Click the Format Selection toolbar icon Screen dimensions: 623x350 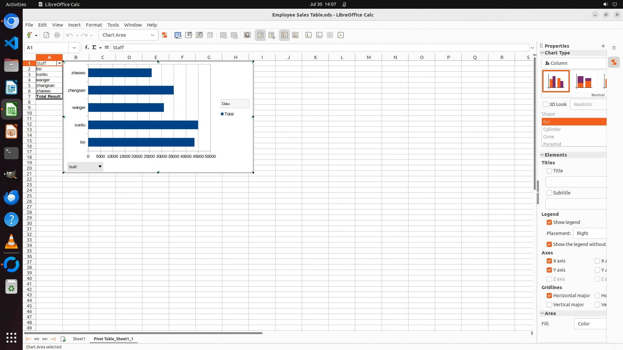point(165,35)
